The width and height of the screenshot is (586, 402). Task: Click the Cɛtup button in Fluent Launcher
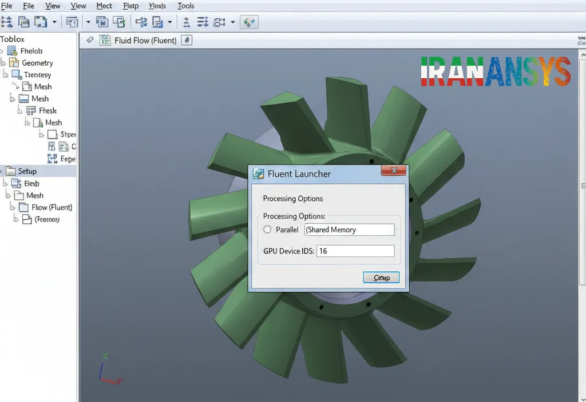381,278
